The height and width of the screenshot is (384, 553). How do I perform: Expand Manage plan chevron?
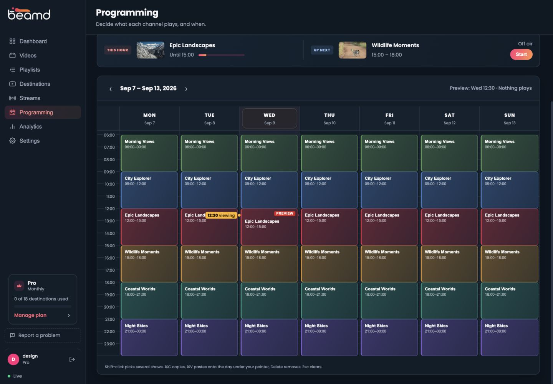click(x=69, y=315)
